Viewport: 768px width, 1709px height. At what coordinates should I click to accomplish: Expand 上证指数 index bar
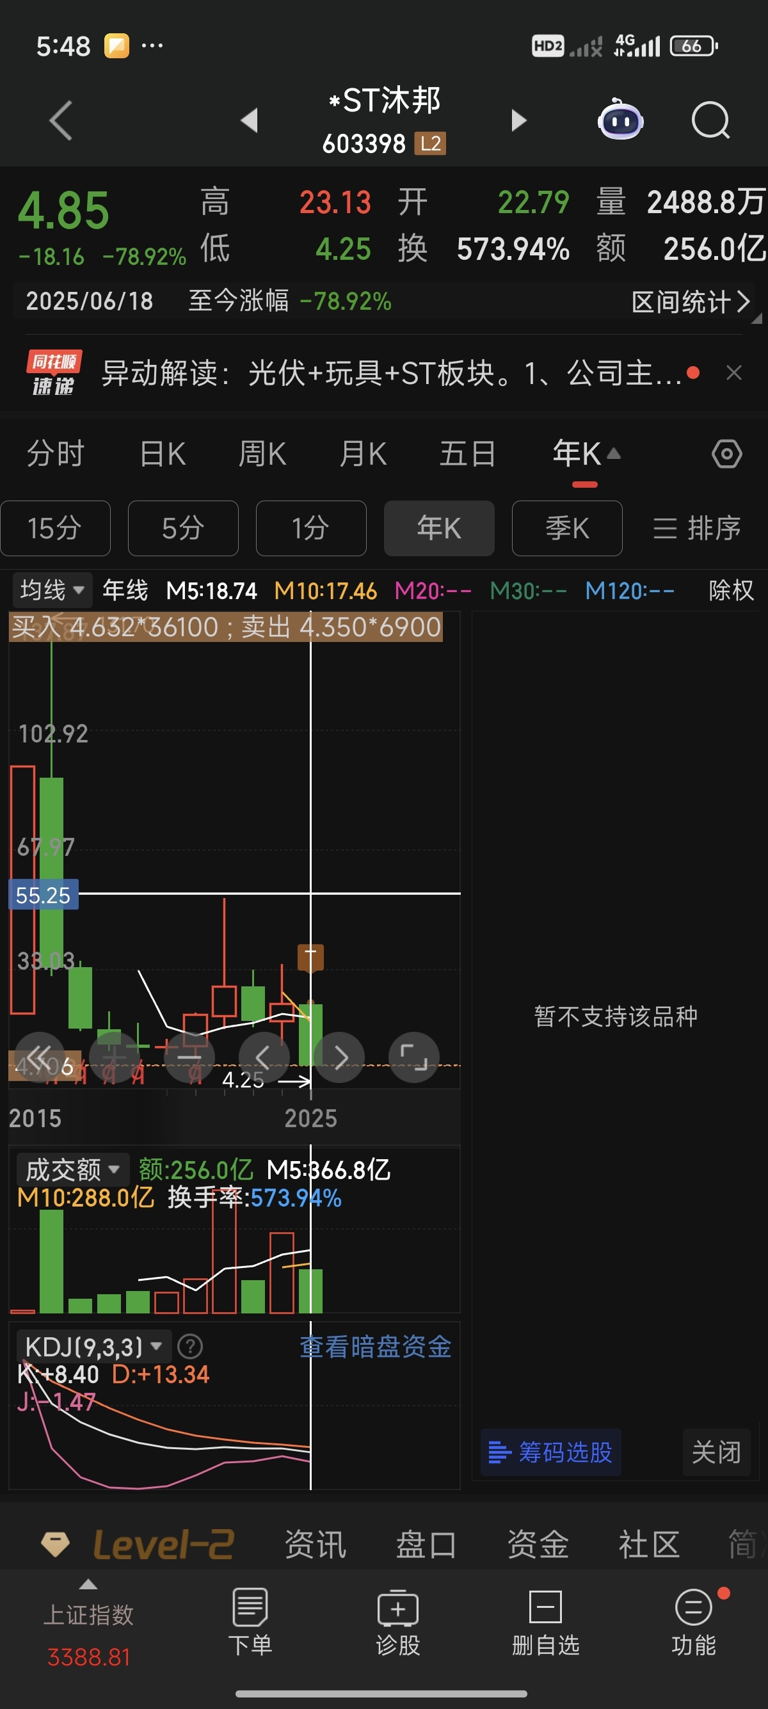[88, 1614]
